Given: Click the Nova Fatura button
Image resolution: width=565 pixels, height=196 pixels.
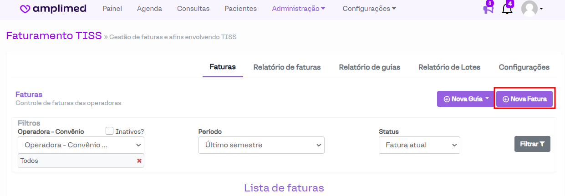Looking at the screenshot, I should (524, 99).
